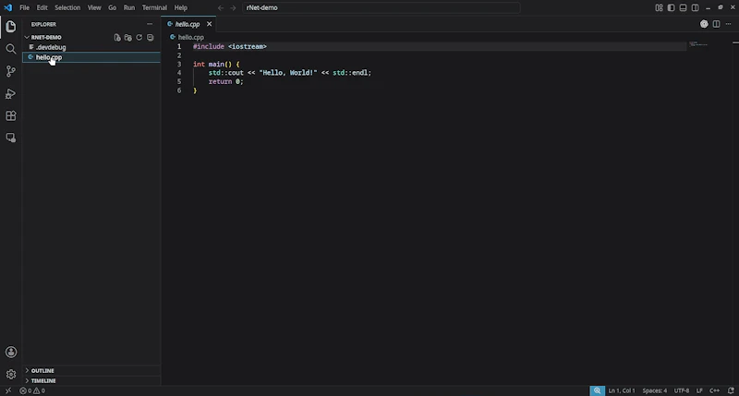Open editor More Actions ellipsis menu
This screenshot has width=739, height=396.
[728, 24]
